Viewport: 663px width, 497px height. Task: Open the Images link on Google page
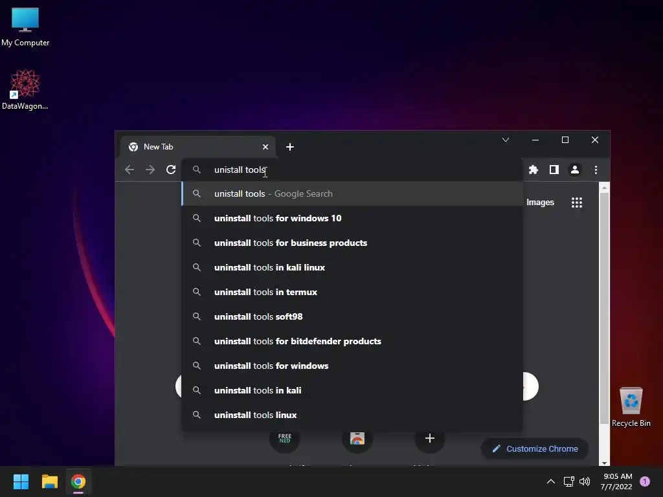540,203
